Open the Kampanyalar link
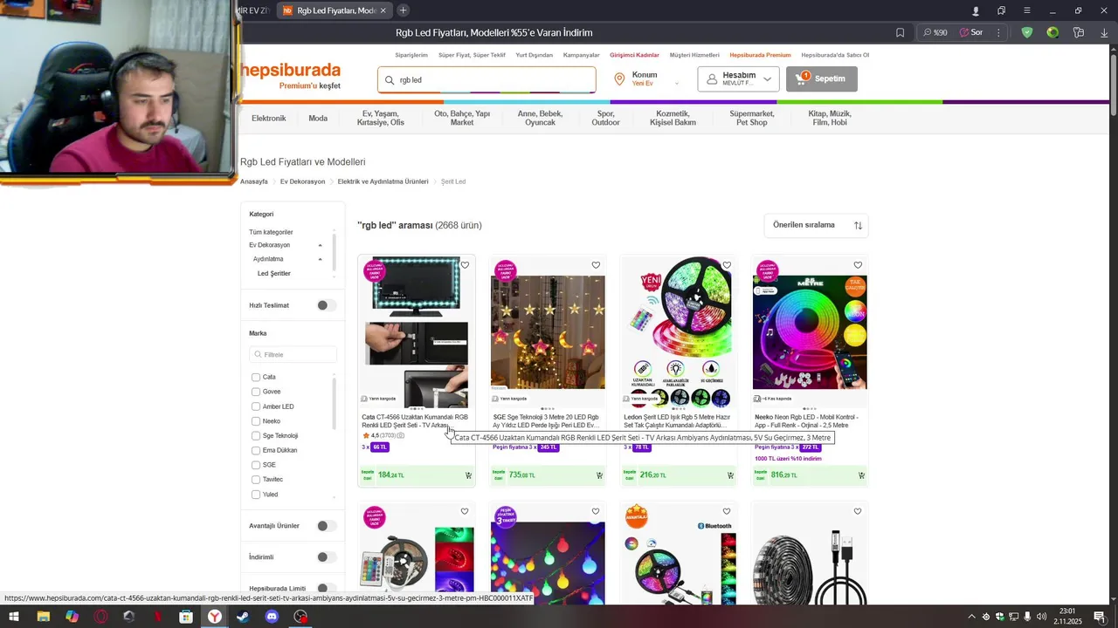The width and height of the screenshot is (1118, 628). pos(581,55)
